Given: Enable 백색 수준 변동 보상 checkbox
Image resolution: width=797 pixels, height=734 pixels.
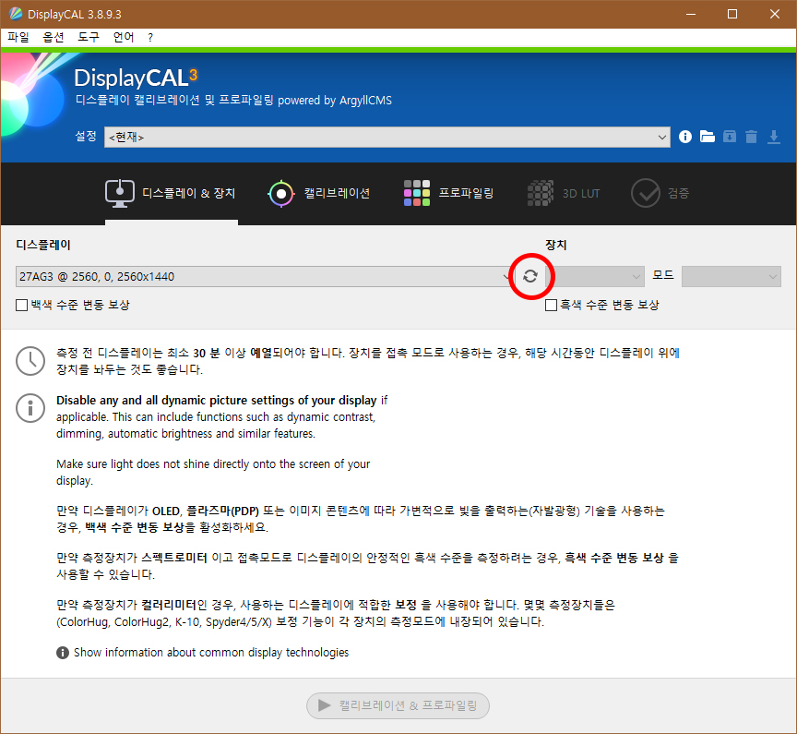Looking at the screenshot, I should (x=21, y=305).
